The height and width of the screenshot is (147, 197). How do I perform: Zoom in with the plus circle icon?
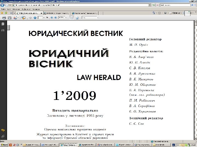(x=56, y=18)
